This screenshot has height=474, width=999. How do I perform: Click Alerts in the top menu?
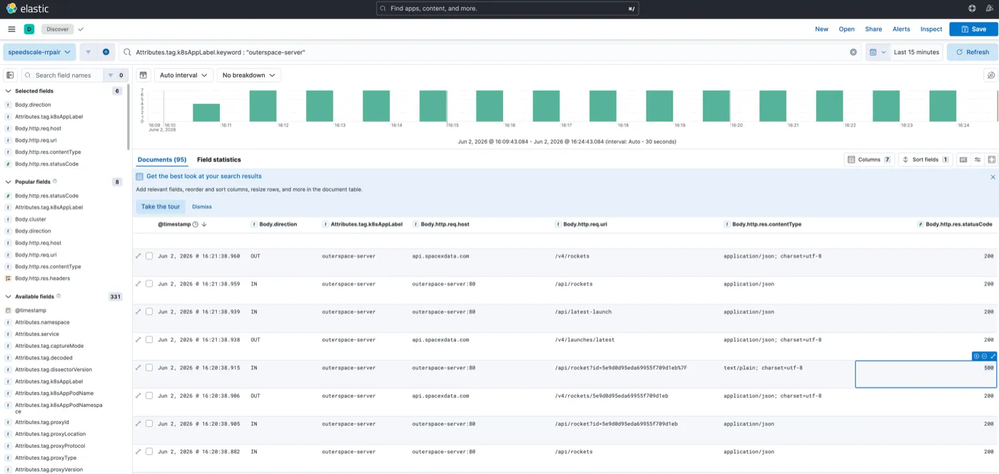[x=901, y=29]
